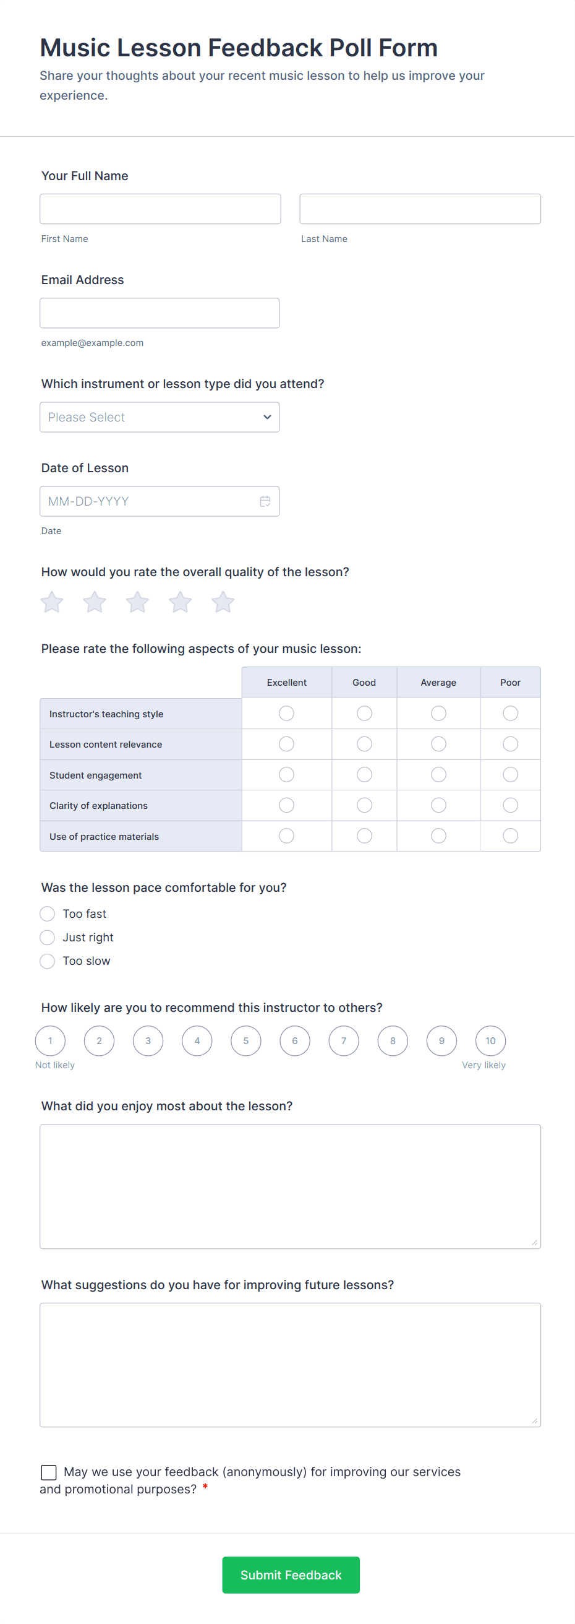Screen dimensions: 575x1624
Task: Choose recommendation score 10, Very likely
Action: [490, 1041]
